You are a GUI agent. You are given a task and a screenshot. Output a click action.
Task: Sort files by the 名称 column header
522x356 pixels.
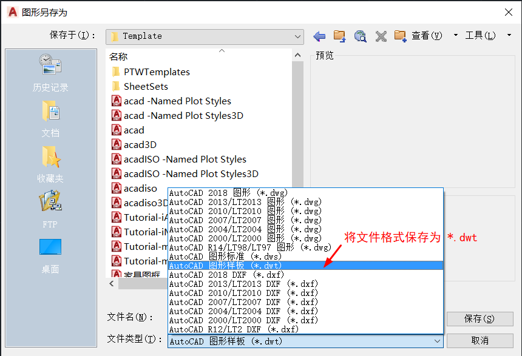pos(118,57)
